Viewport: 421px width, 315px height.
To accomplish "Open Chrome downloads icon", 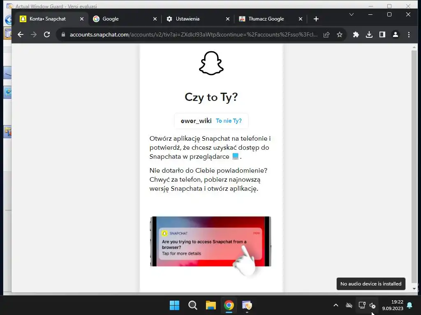I will (369, 34).
